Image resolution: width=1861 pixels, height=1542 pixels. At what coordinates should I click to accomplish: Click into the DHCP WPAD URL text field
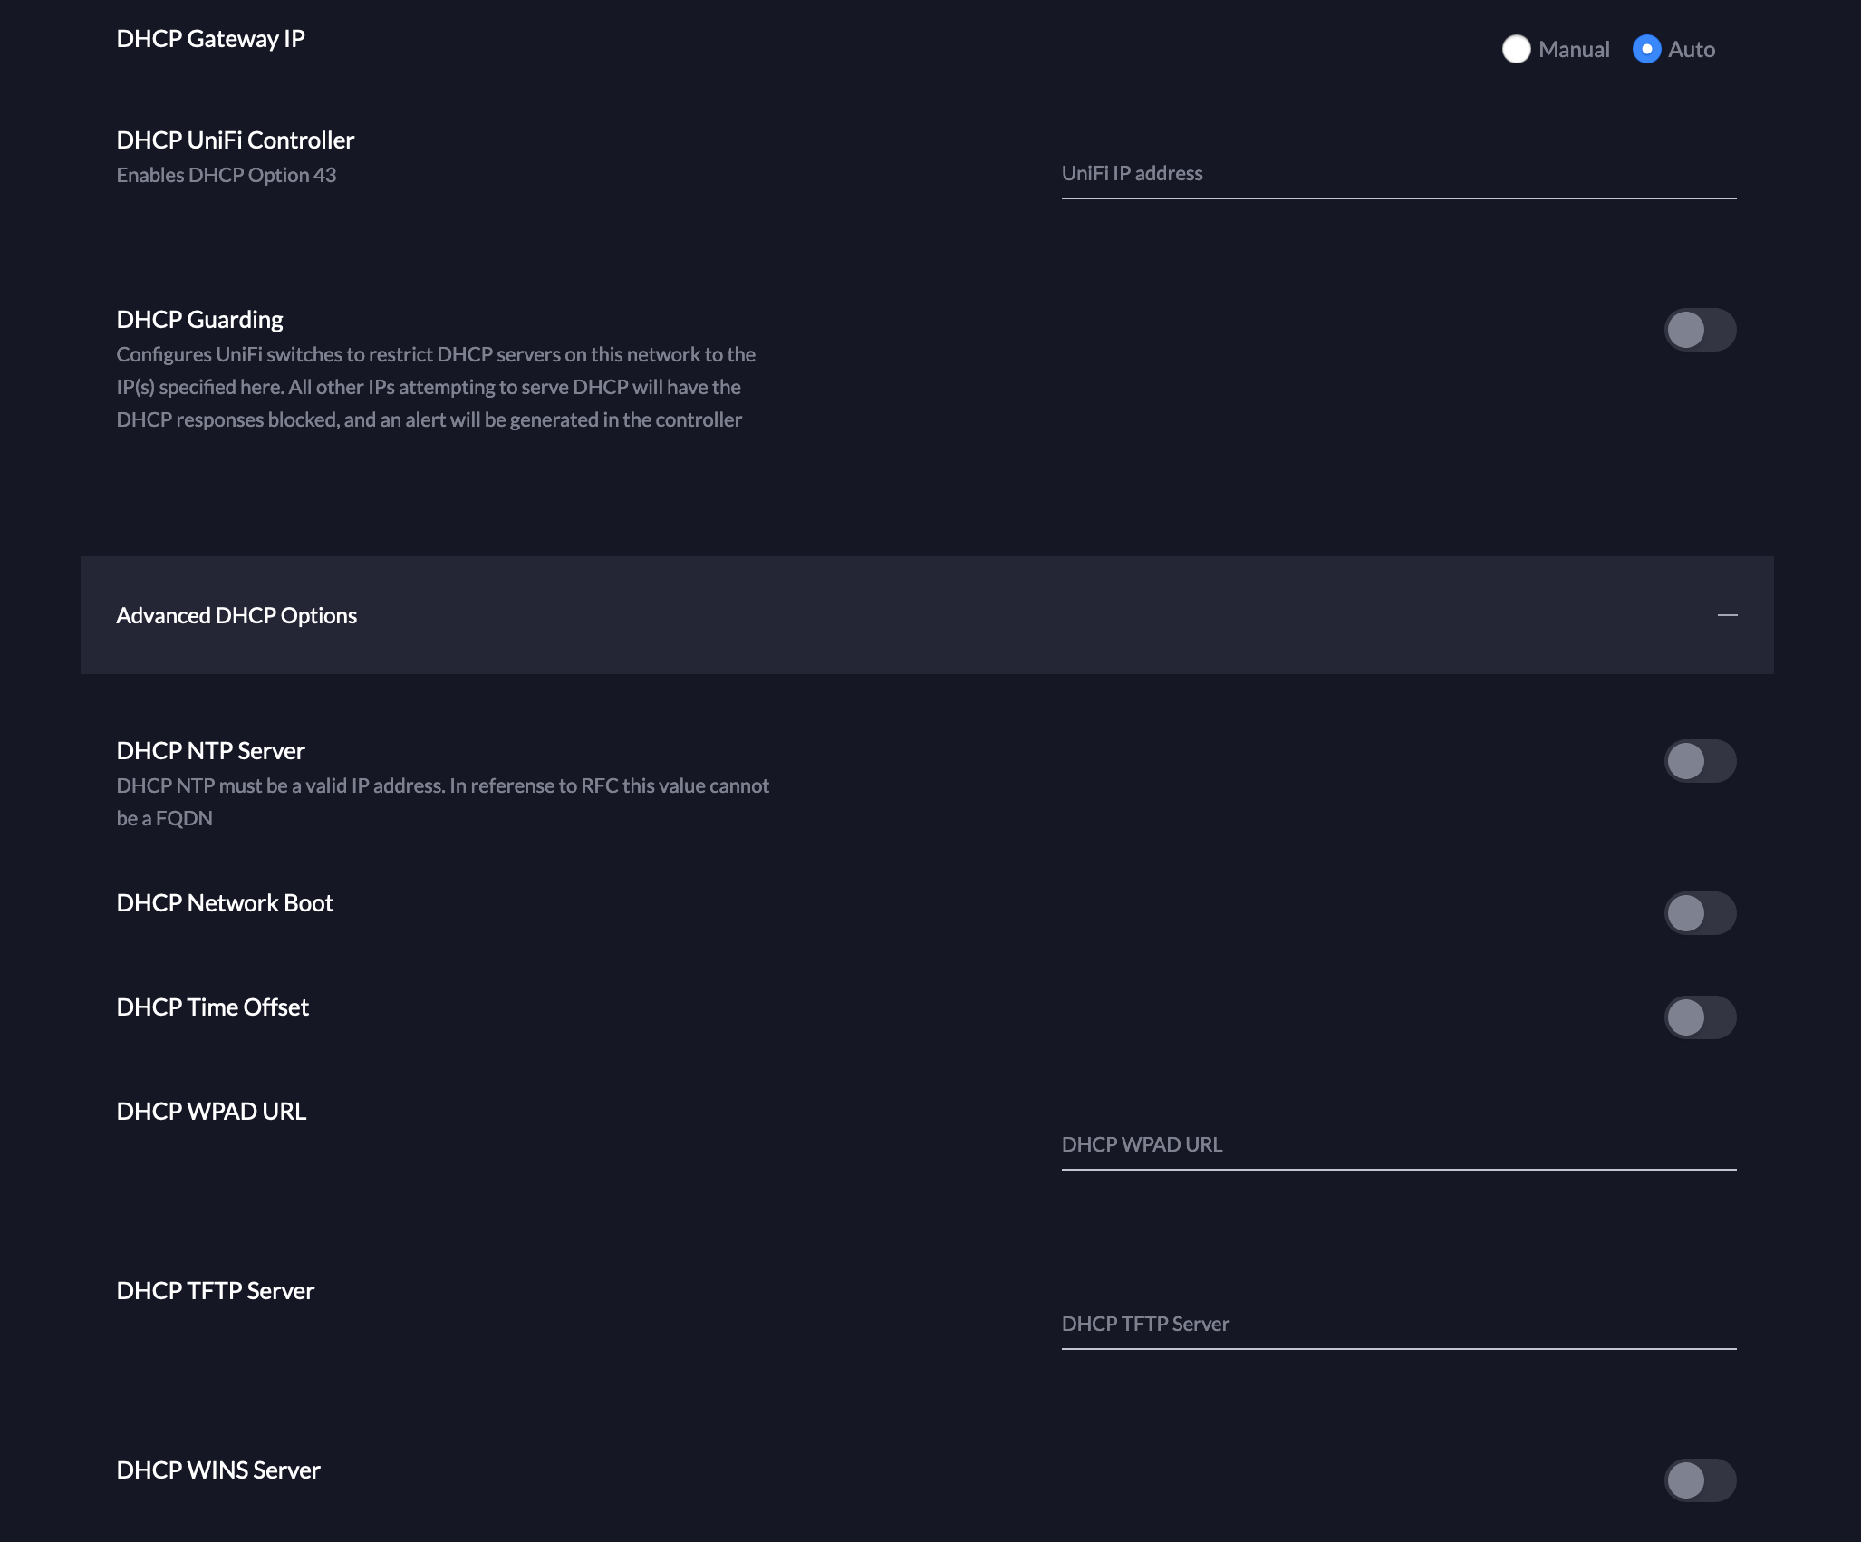tap(1399, 1145)
